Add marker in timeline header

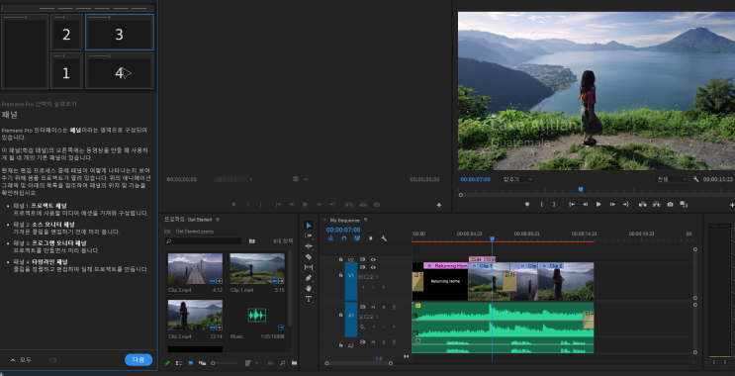pos(371,238)
